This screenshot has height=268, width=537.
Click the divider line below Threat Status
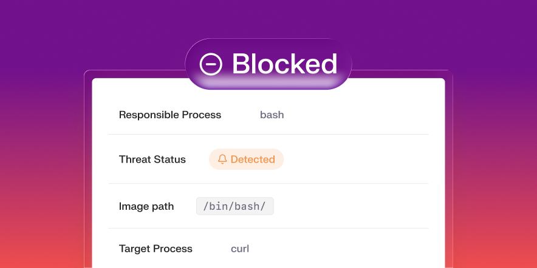[x=268, y=184]
